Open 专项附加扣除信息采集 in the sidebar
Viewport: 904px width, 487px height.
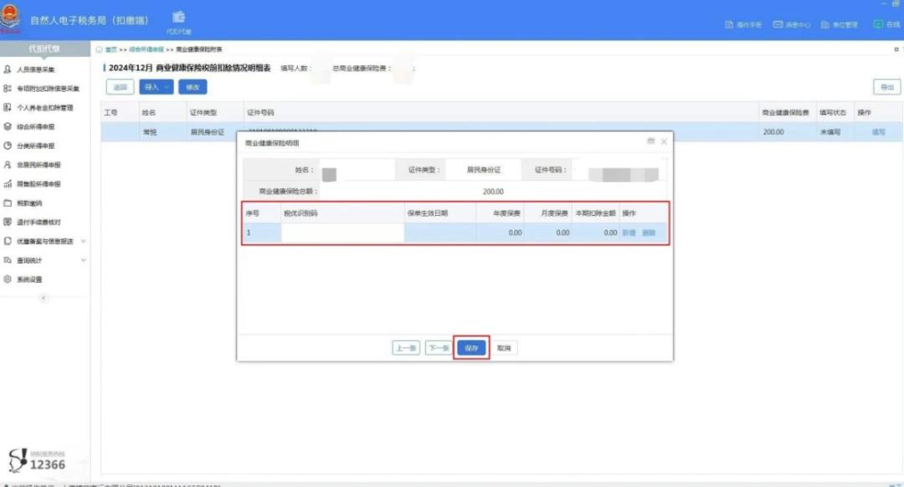pyautogui.click(x=47, y=88)
